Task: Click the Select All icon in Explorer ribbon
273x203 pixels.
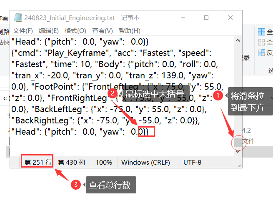Action: point(261,32)
